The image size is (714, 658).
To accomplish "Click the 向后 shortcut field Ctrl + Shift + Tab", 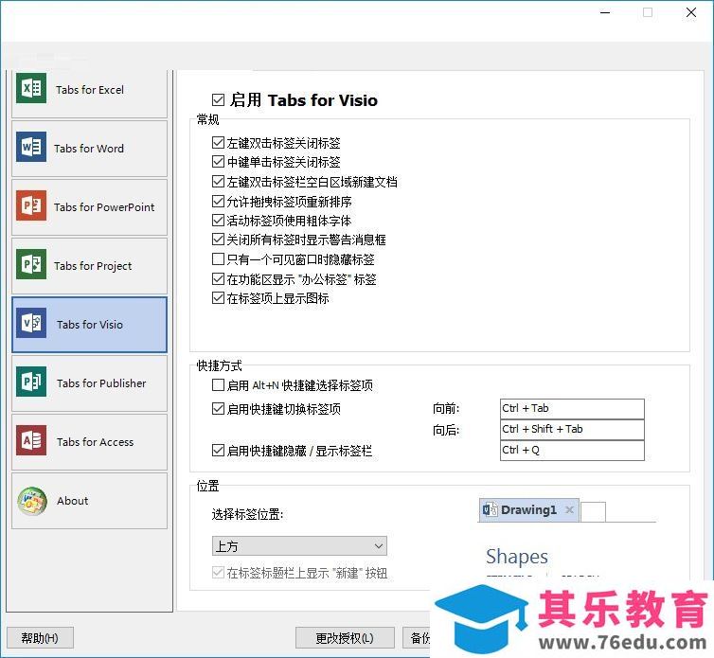I will coord(572,430).
